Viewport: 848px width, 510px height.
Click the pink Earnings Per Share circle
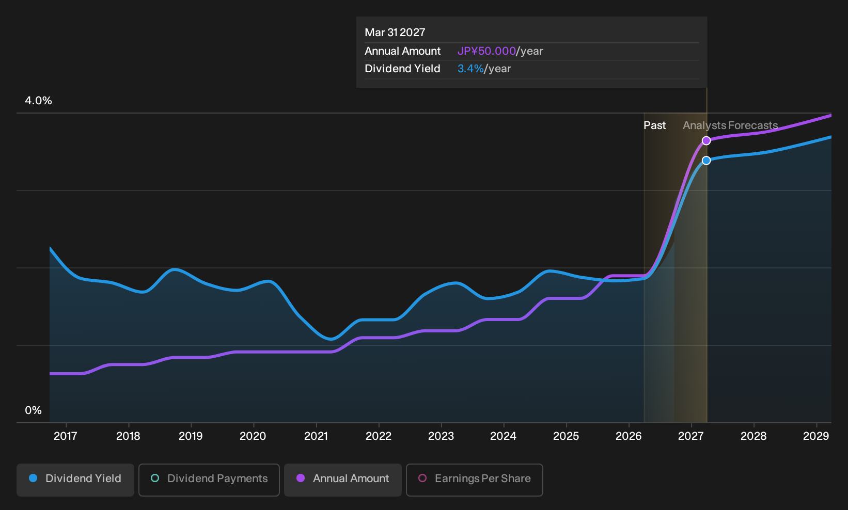click(422, 479)
